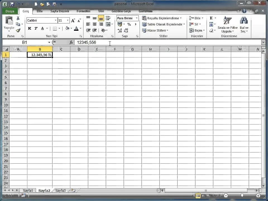
Task: Switch to sheet Sayfa1
Action: [28, 190]
